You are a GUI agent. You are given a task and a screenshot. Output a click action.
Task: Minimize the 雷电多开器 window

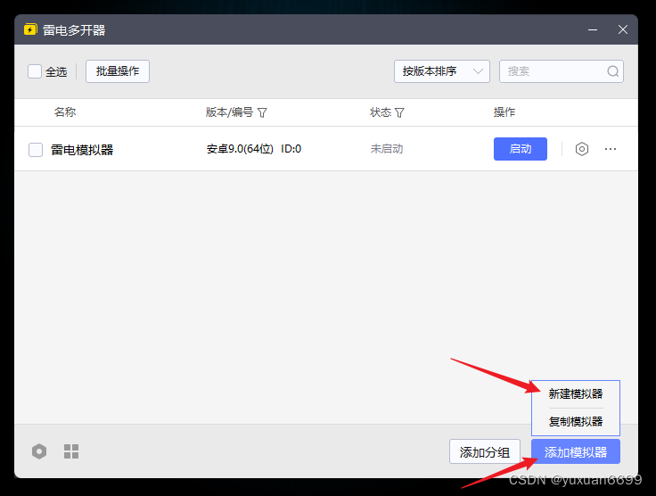click(x=593, y=29)
